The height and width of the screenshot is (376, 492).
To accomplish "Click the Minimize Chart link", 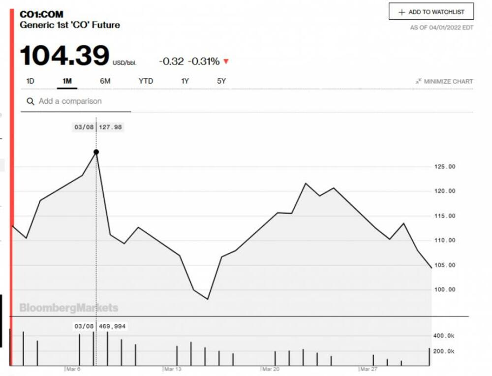I will click(x=448, y=81).
